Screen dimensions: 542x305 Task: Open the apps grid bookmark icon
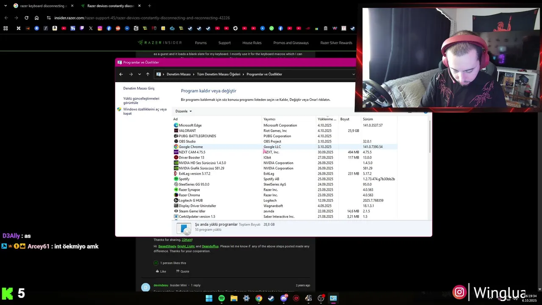pos(6,28)
